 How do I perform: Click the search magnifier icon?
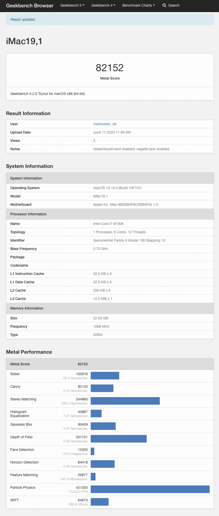tap(164, 5)
